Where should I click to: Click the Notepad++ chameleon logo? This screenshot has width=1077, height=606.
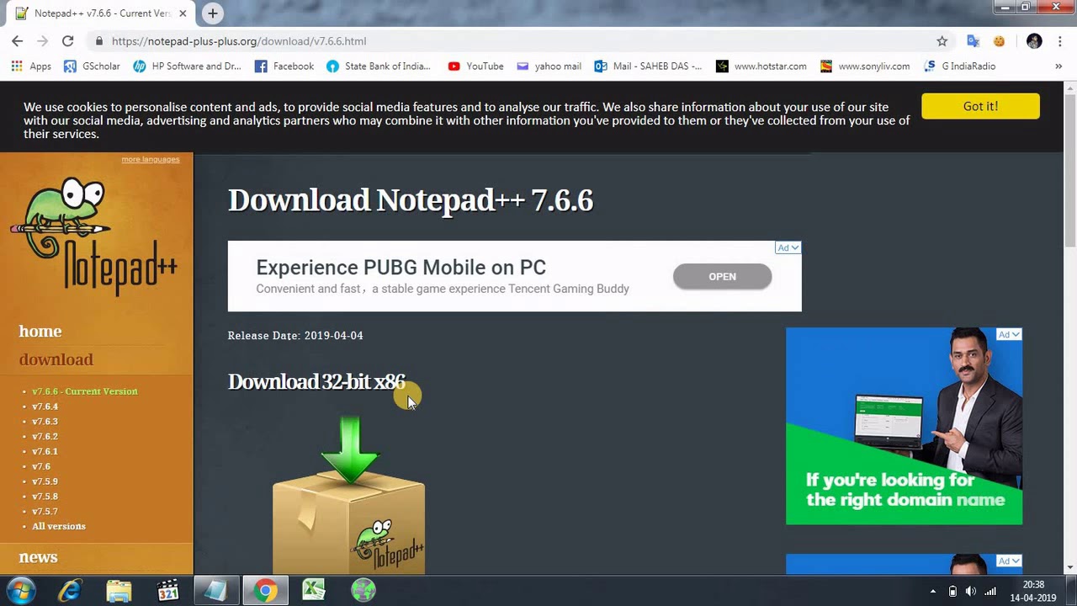[x=94, y=236]
